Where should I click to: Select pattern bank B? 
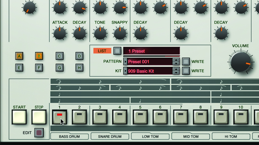coord(39,56)
